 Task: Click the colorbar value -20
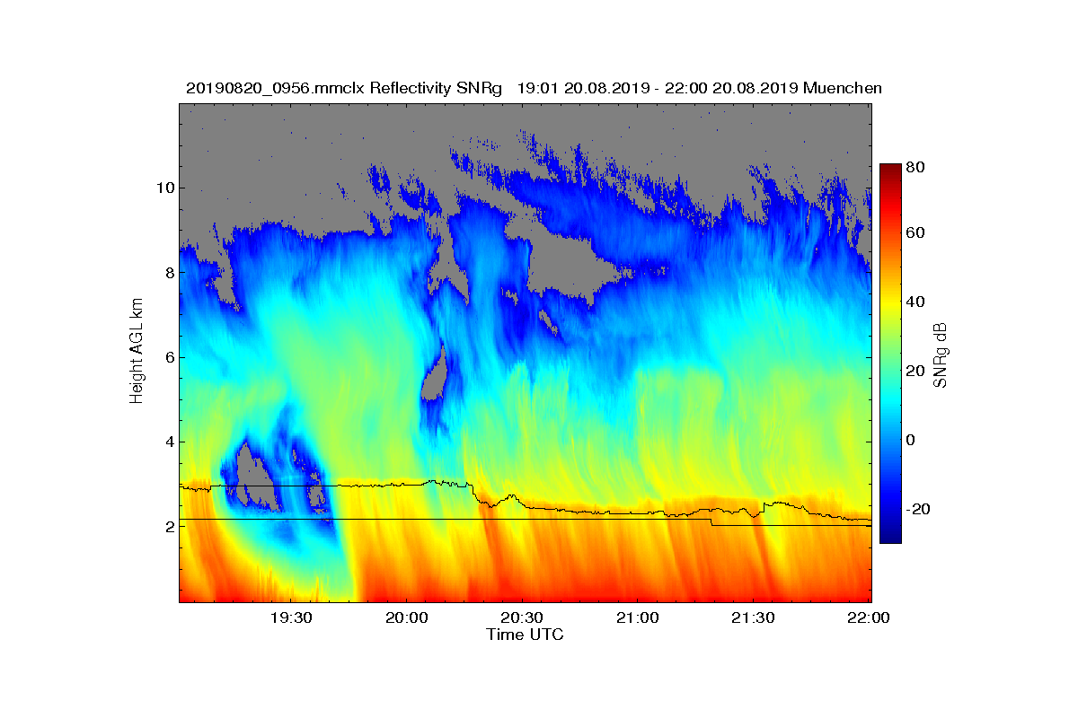(919, 509)
